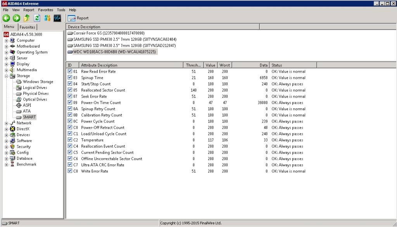Sort by the Attribute Description column header

point(131,65)
